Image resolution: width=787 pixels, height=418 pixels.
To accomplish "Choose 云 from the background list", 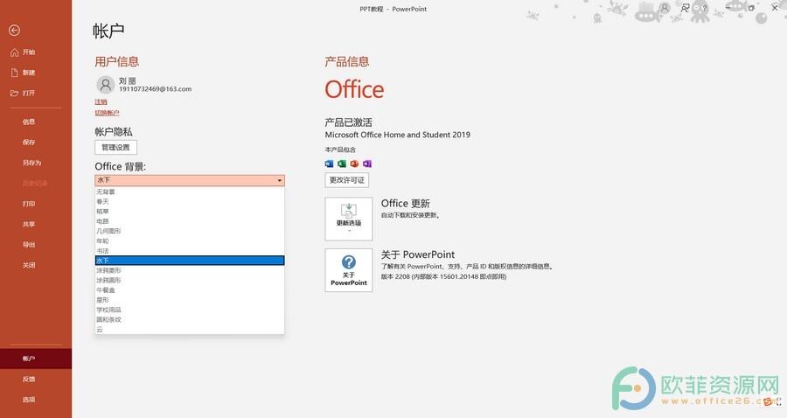I will pyautogui.click(x=190, y=329).
